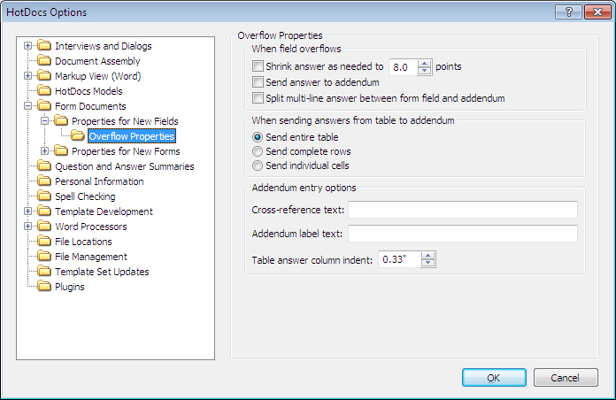
Task: Click the HotDocs Models folder icon
Action: pos(44,91)
